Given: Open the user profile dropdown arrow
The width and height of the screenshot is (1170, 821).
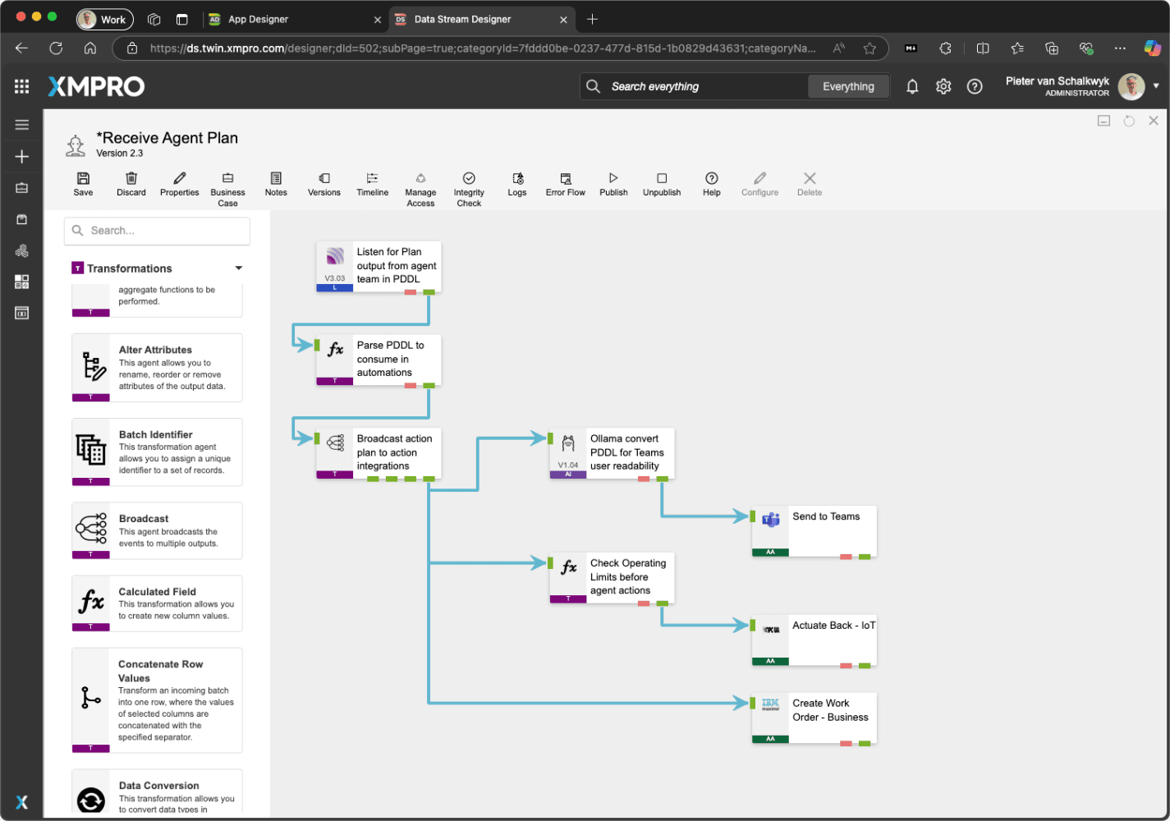Looking at the screenshot, I should (1156, 85).
